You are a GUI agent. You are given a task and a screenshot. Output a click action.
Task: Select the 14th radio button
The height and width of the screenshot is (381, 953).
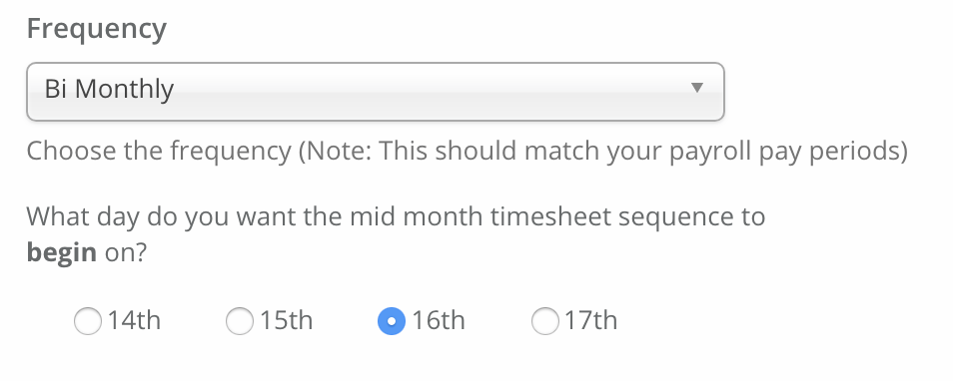[x=88, y=321]
